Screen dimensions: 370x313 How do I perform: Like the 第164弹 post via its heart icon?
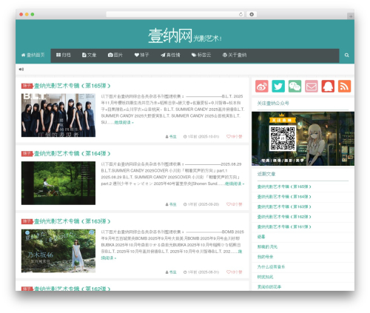[229, 204]
